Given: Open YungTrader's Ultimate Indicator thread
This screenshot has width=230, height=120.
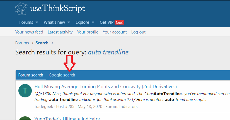Looking at the screenshot, I should pyautogui.click(x=67, y=118).
